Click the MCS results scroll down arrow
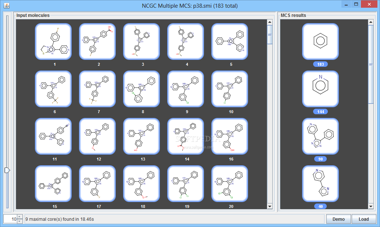This screenshot has width=380, height=227. point(371,206)
